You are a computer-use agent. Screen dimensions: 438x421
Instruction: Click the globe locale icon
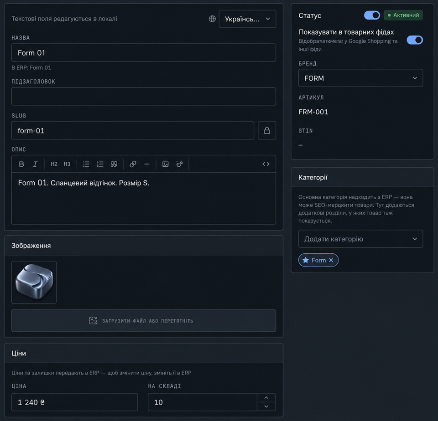tap(212, 19)
